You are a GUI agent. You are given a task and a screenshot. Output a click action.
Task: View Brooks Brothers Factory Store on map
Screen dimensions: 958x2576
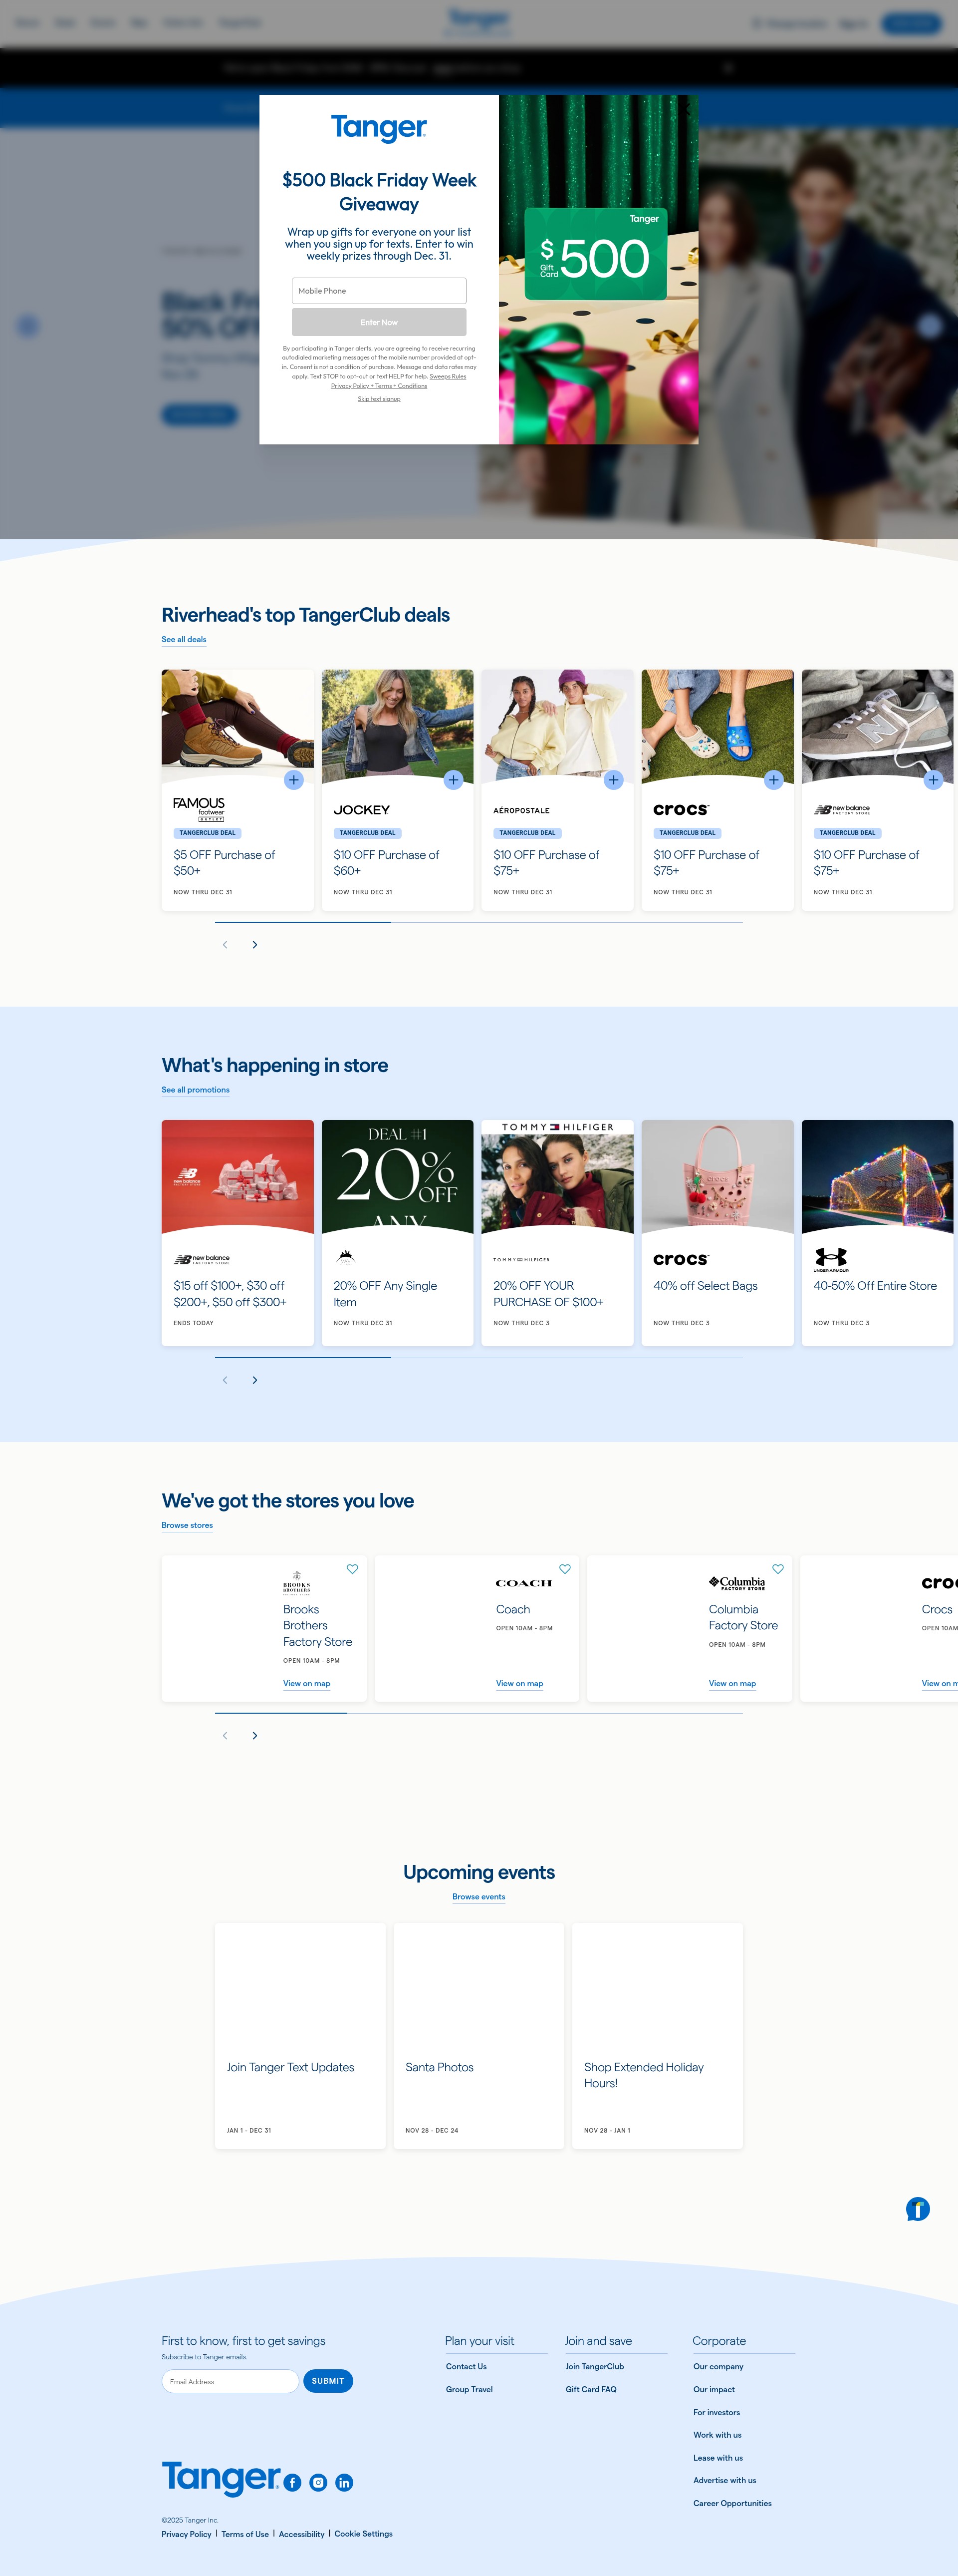tap(307, 1684)
